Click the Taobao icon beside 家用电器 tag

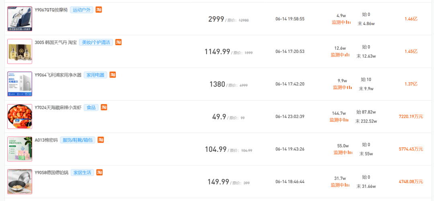113,75
